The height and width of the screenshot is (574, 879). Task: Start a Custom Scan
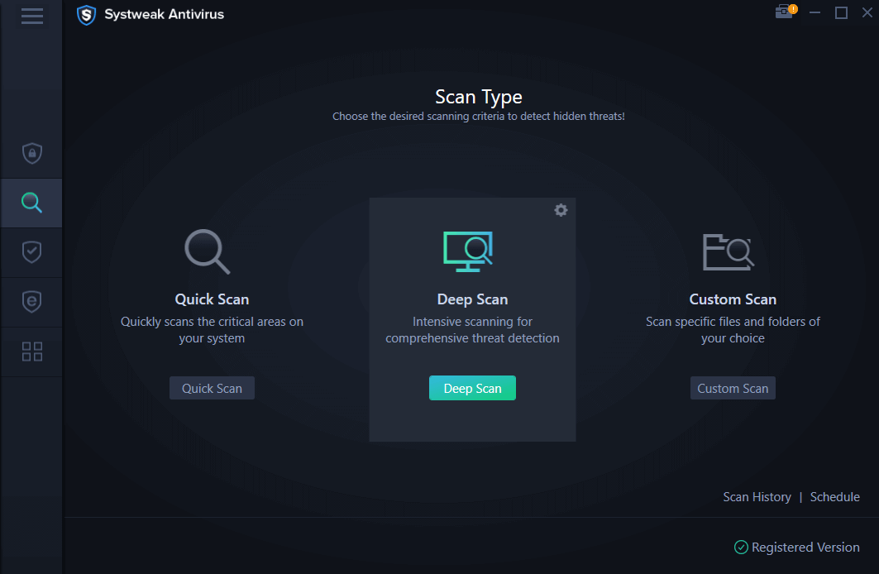tap(733, 387)
